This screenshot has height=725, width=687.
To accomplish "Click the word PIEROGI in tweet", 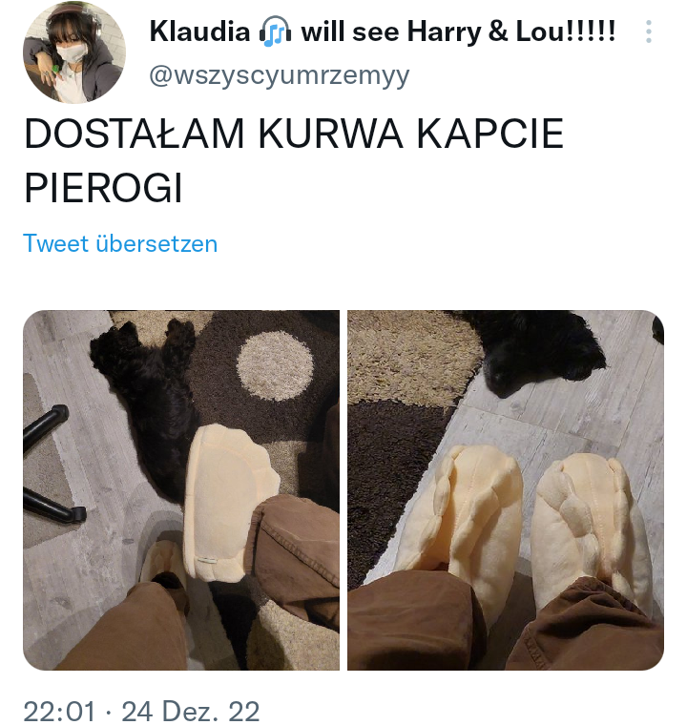I will click(x=104, y=188).
